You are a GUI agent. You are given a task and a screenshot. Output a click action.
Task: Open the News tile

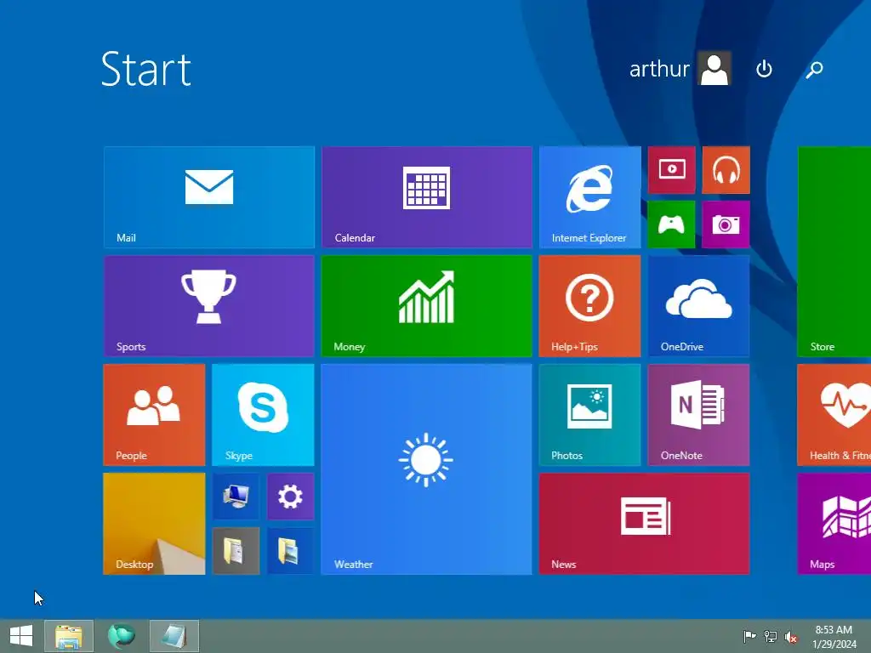(x=645, y=524)
